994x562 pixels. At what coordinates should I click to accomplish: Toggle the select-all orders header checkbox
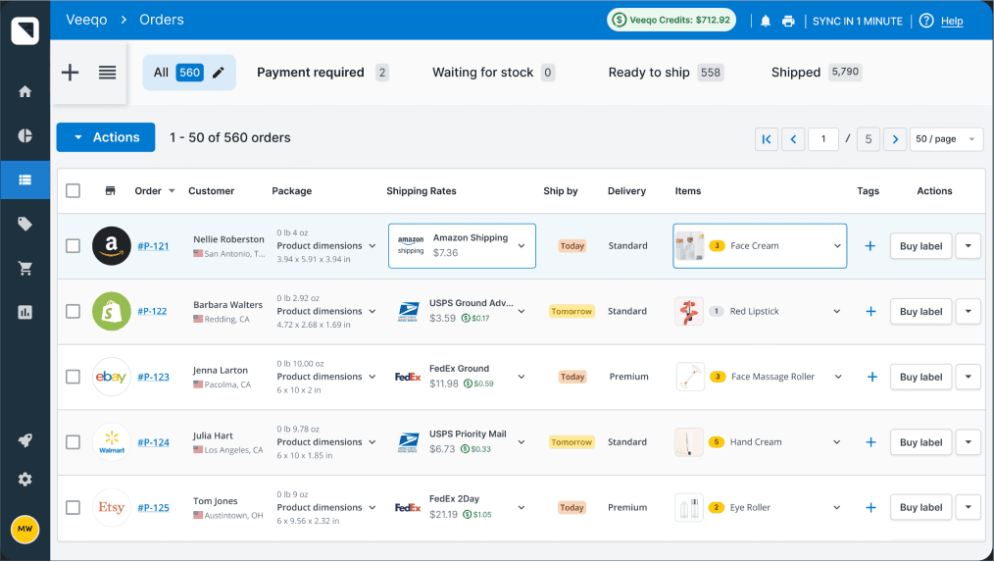point(73,191)
